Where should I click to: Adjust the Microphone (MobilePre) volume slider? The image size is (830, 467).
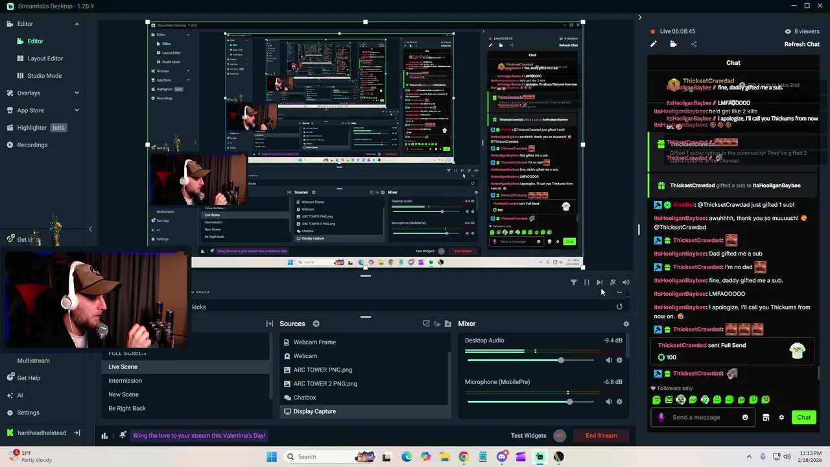point(530,401)
